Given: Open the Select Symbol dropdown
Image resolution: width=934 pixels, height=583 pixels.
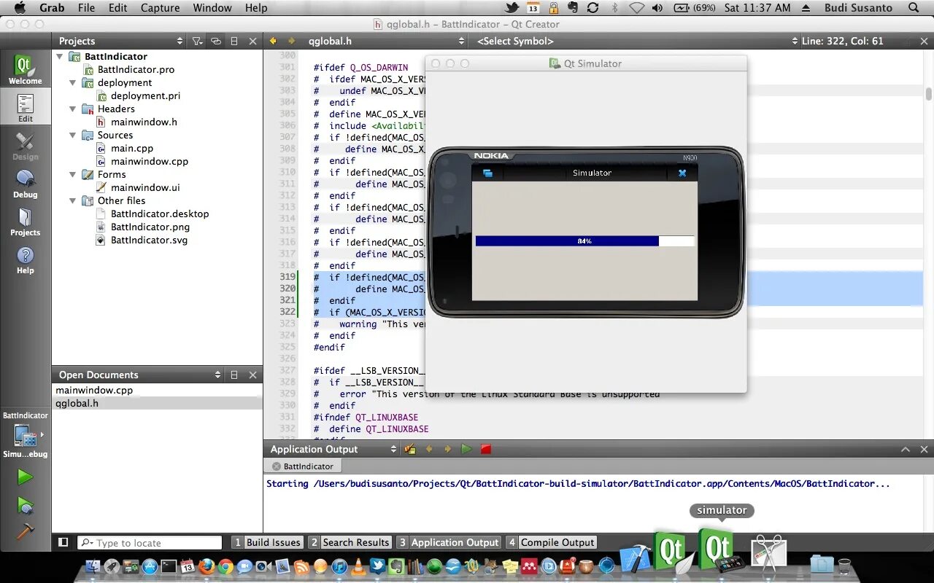Looking at the screenshot, I should tap(636, 41).
